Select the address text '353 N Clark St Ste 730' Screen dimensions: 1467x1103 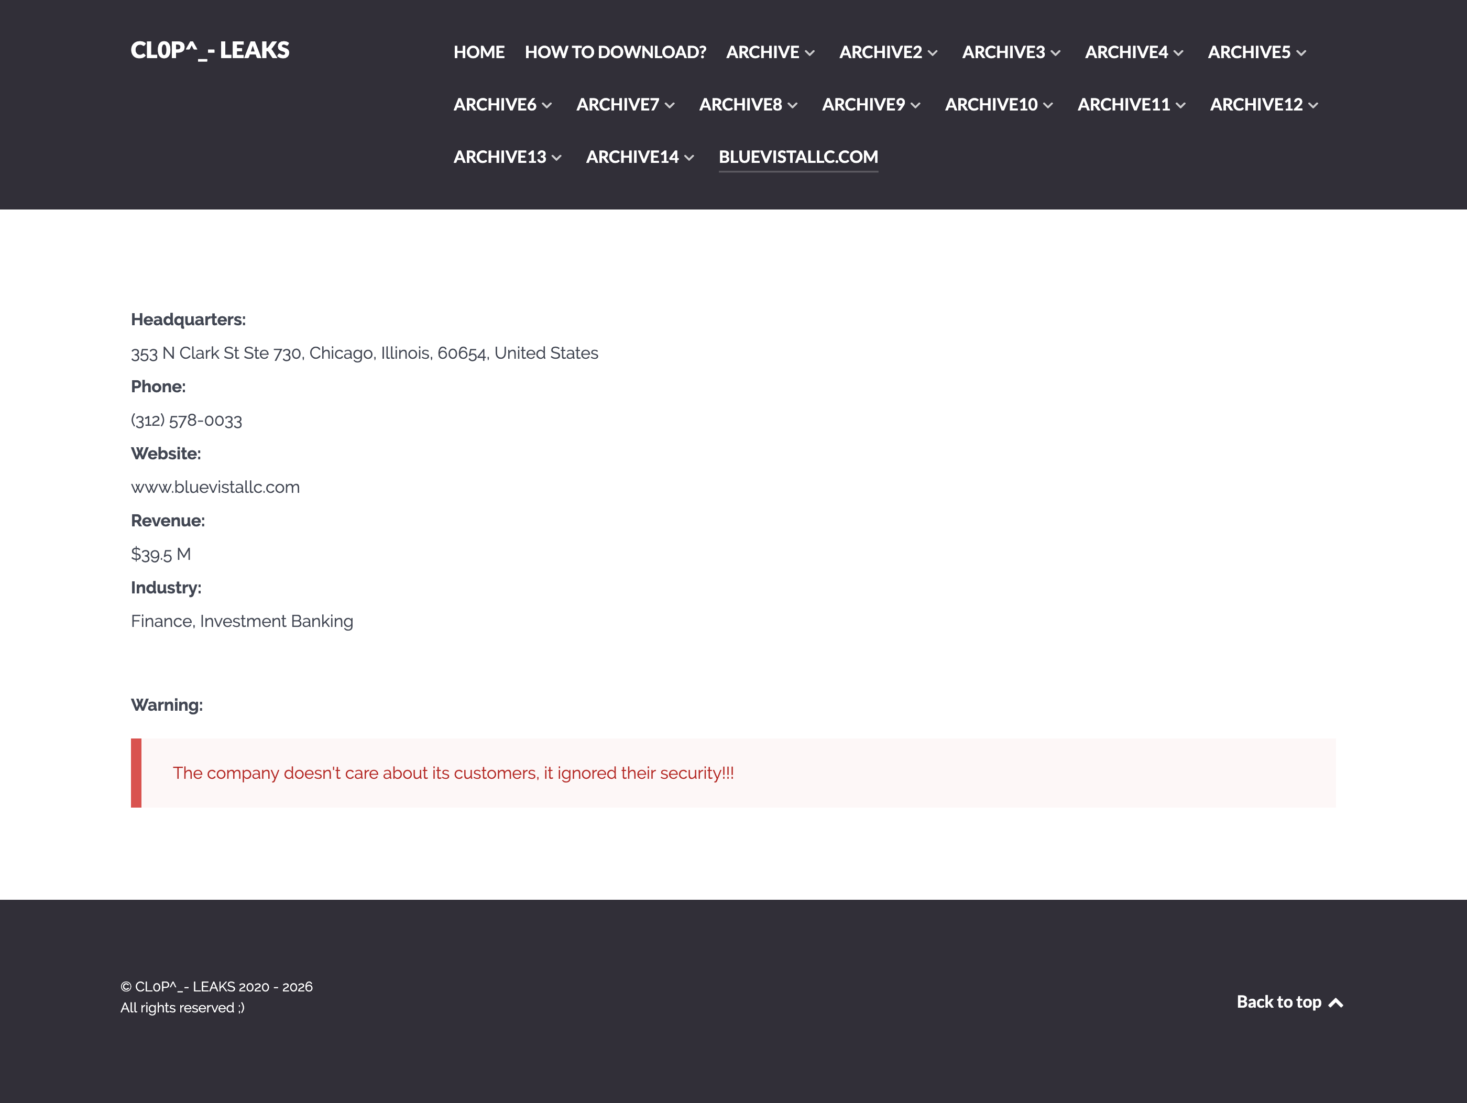217,354
